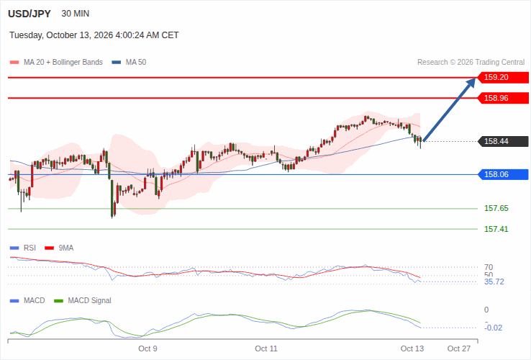This screenshot has height=360, width=531.
Task: Click the green 157.65 support level label
Action: (x=496, y=208)
